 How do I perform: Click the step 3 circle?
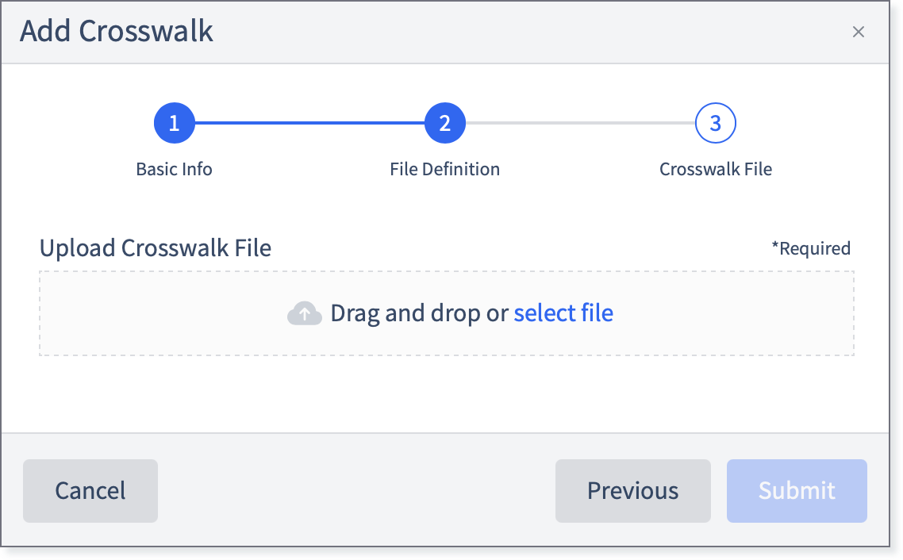715,123
